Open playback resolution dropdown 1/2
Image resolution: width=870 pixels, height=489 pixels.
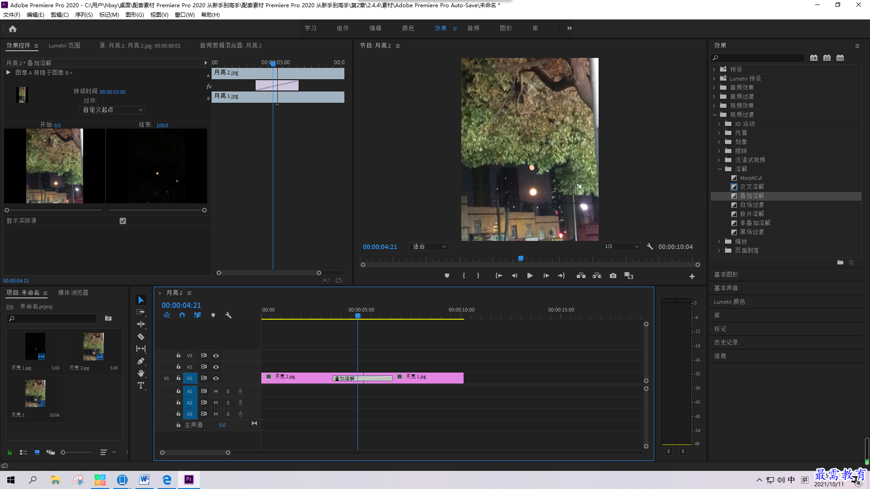point(621,247)
